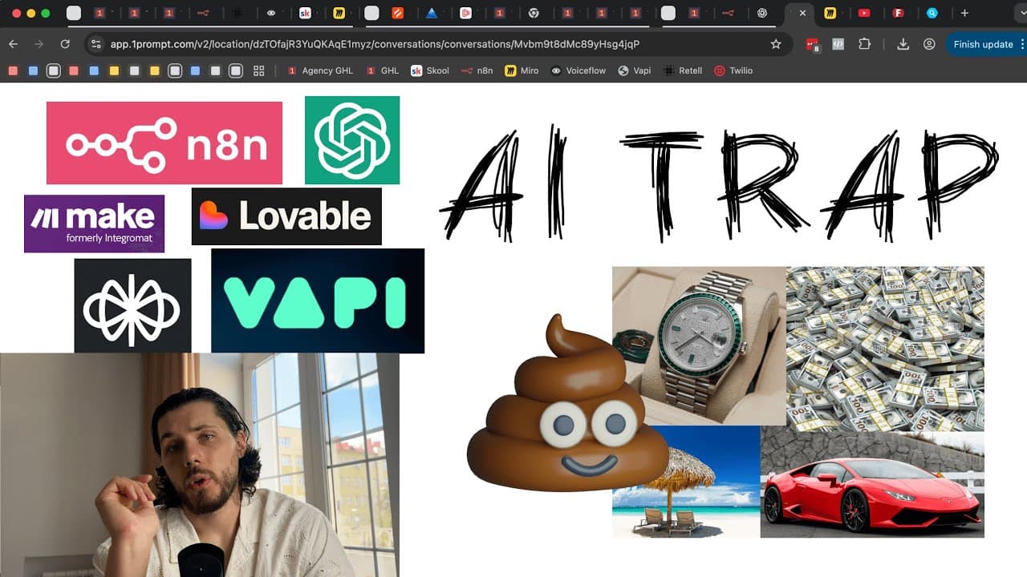
Task: Open site information icon in address bar
Action: pos(96,44)
